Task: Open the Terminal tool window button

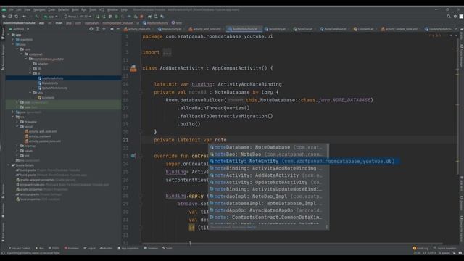Action: point(151,248)
